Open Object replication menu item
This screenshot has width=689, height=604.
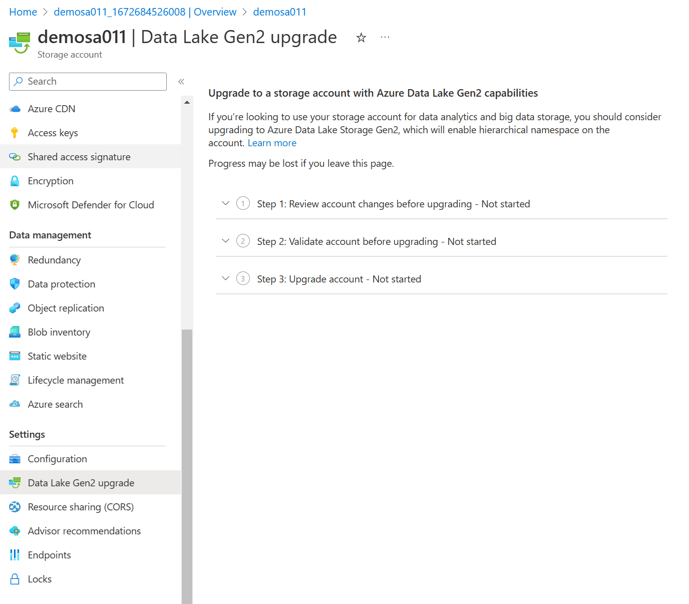click(90, 308)
